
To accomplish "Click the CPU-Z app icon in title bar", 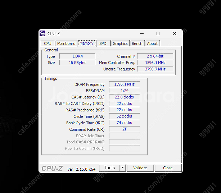I will click(x=42, y=33).
